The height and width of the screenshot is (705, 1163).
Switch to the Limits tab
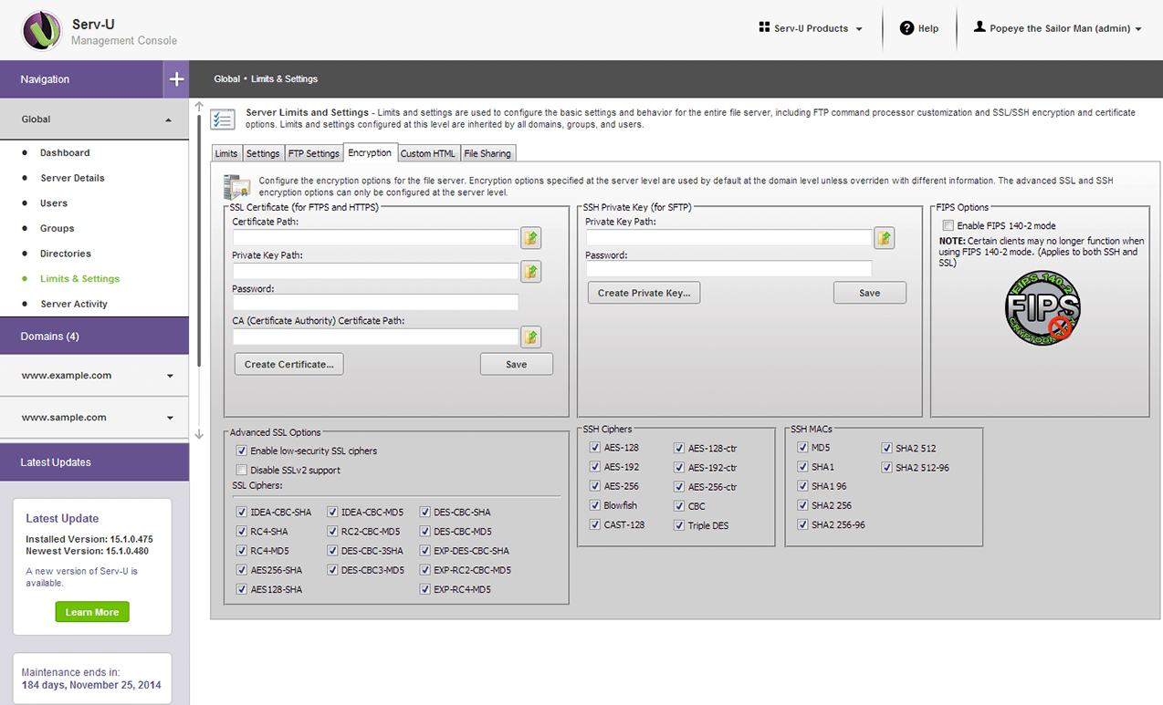pos(226,153)
